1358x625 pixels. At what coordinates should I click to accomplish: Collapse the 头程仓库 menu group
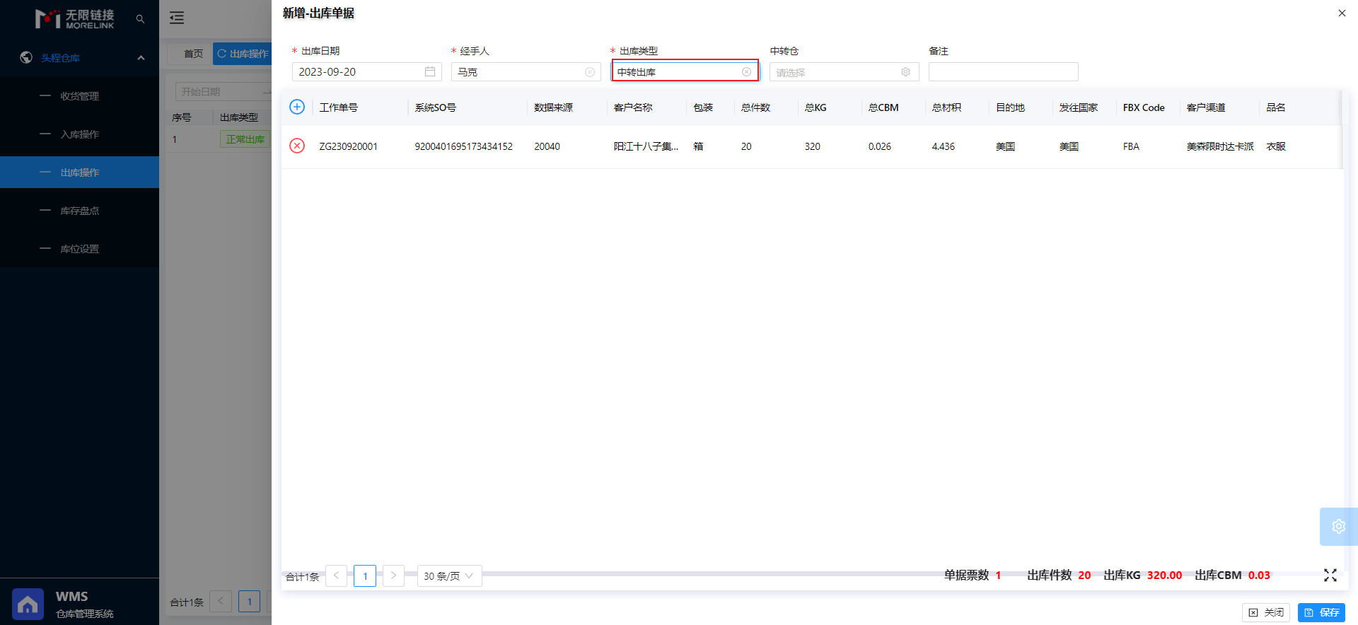141,58
